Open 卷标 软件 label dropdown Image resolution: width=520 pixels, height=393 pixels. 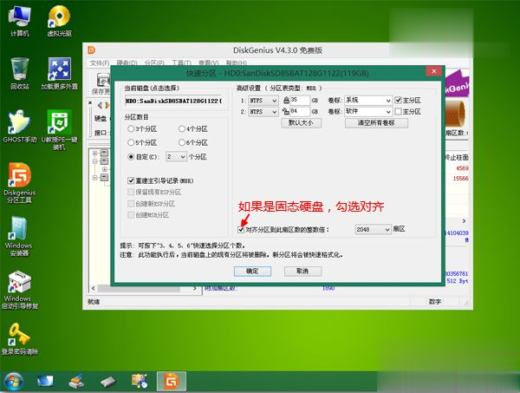[368, 112]
